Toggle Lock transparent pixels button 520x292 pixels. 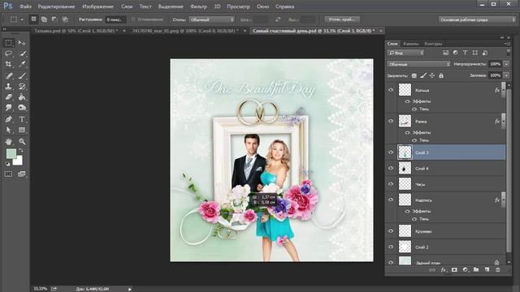coord(414,75)
